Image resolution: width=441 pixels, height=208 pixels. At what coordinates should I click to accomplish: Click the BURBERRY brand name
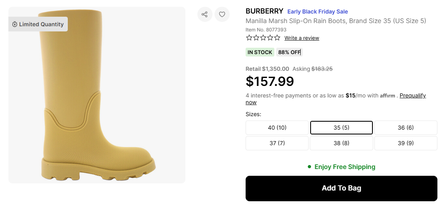coord(264,11)
